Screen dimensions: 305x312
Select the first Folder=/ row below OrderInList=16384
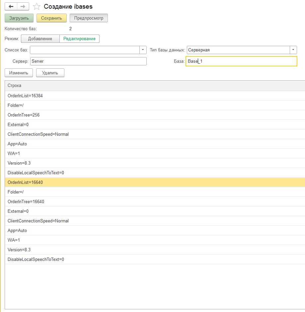pyautogui.click(x=155, y=105)
